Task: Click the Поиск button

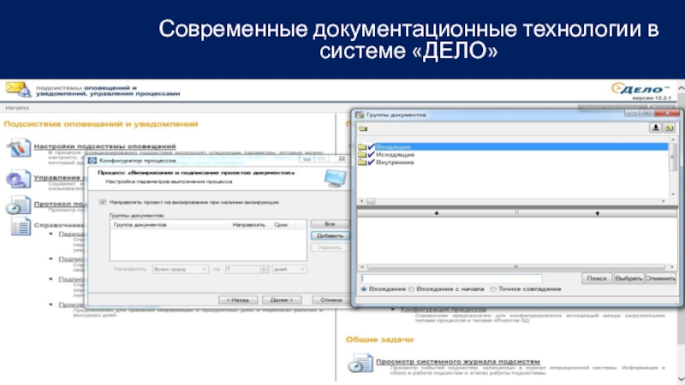Action: [x=597, y=279]
